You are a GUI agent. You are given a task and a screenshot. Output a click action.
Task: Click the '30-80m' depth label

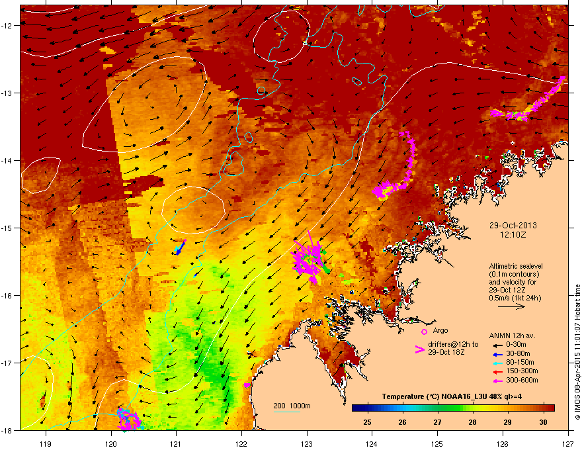tap(518, 354)
